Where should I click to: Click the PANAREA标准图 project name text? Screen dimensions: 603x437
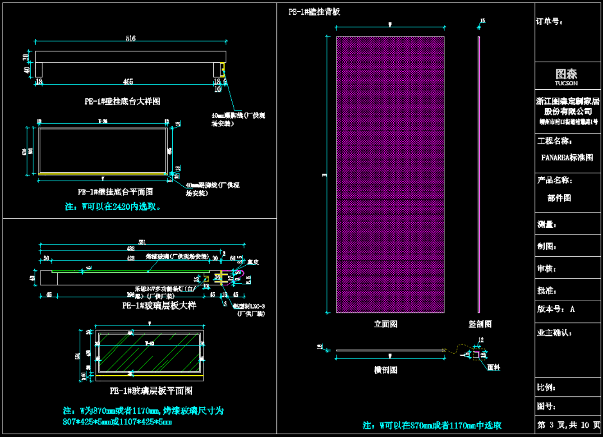567,157
